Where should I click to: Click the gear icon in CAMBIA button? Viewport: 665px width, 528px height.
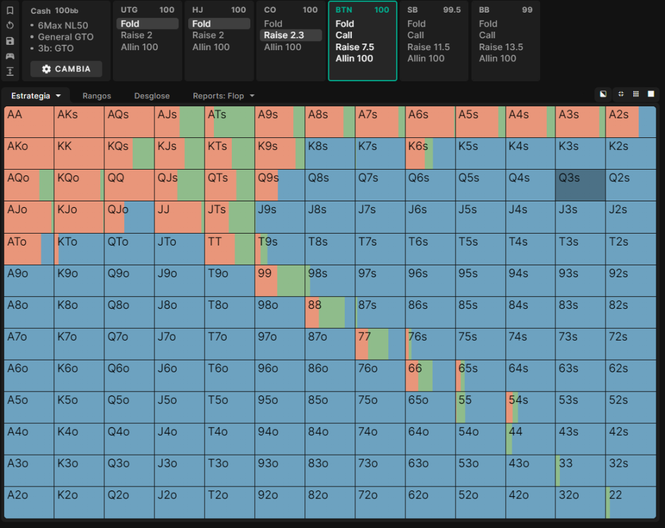pyautogui.click(x=46, y=69)
